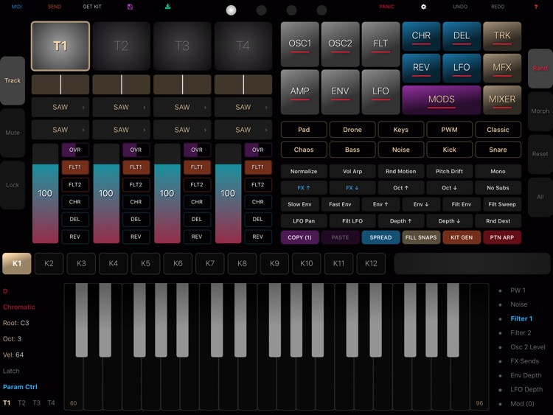Toggle Latch in keyboard settings
This screenshot has height=415, width=553.
(11, 371)
